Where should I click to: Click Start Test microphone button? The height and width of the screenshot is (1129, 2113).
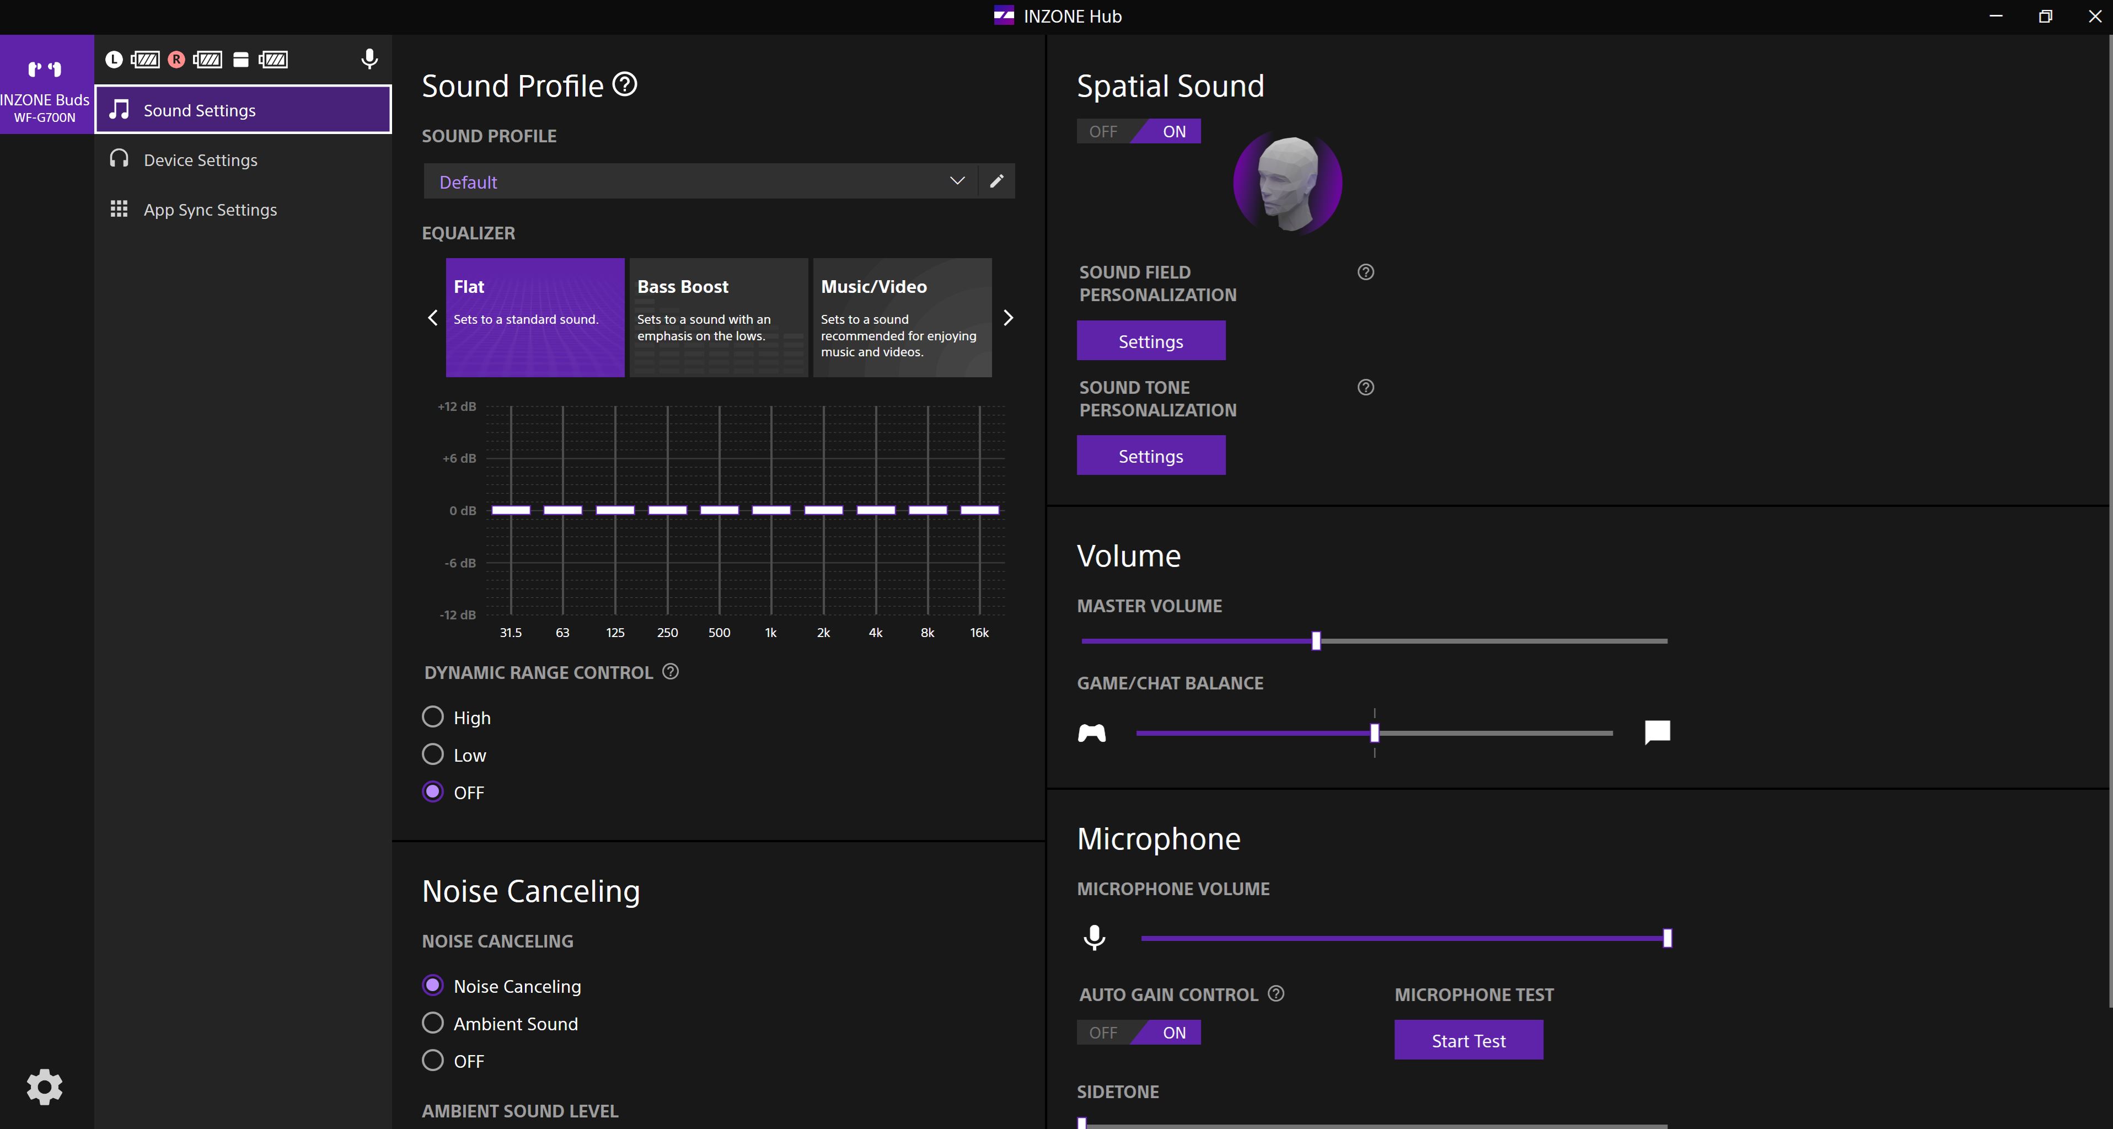(x=1468, y=1040)
